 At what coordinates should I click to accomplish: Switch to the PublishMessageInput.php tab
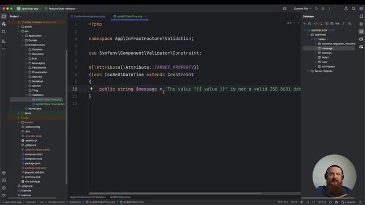88,17
